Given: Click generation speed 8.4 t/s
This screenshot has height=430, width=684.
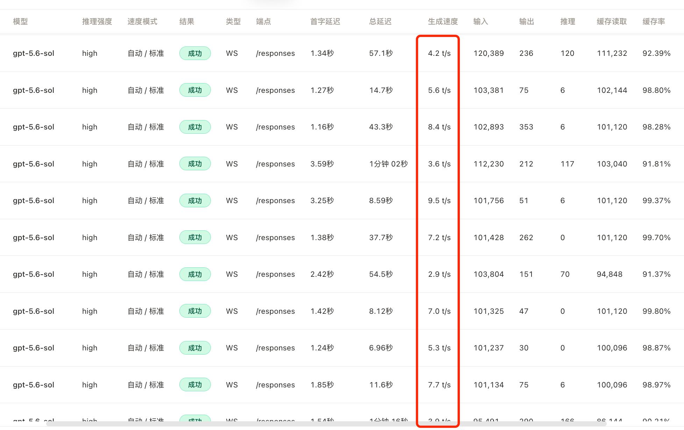Looking at the screenshot, I should click(440, 127).
